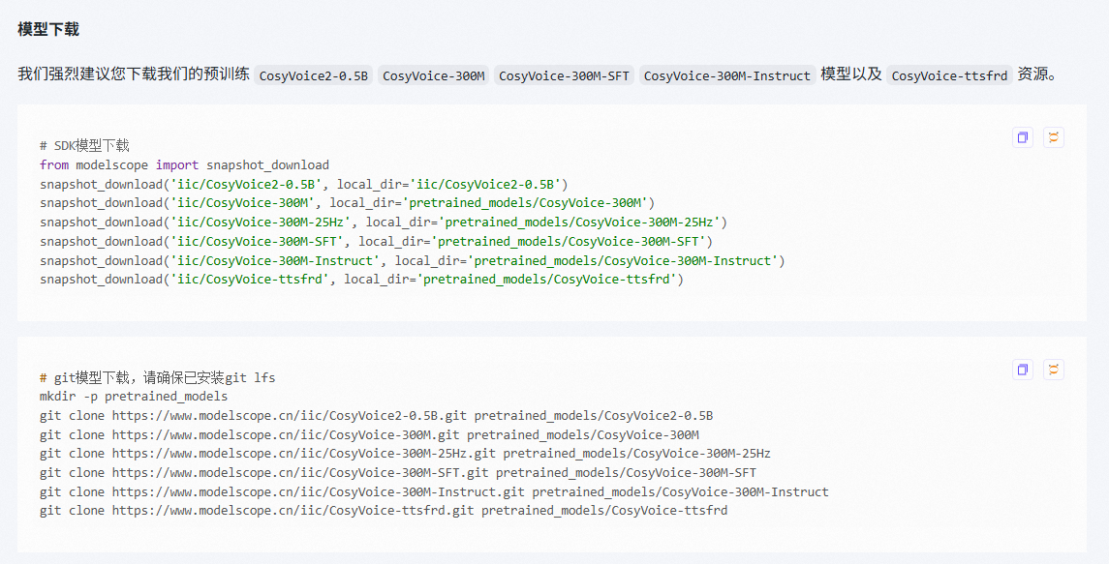Copy the git clone commands block
This screenshot has width=1109, height=564.
click(x=1022, y=370)
